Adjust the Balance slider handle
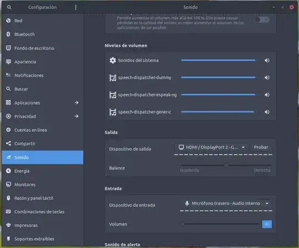The image size is (299, 248). [226, 166]
